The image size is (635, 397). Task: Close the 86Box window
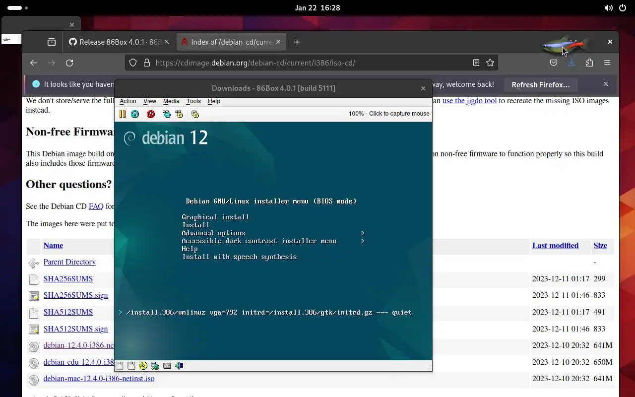tap(423, 88)
